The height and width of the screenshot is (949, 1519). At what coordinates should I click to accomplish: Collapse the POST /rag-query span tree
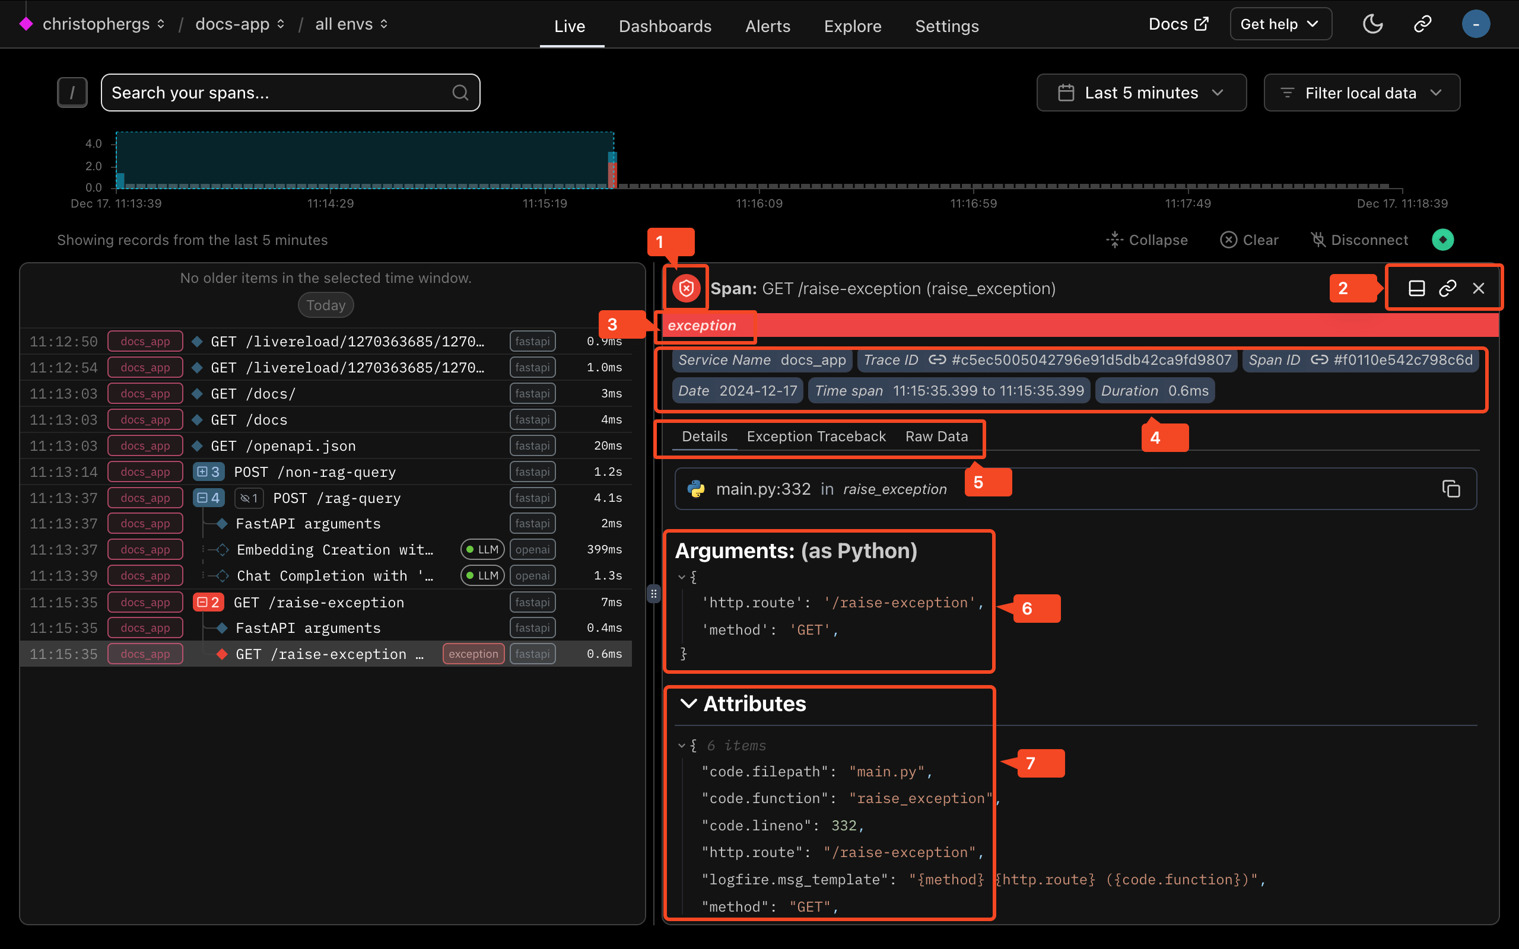tap(208, 498)
